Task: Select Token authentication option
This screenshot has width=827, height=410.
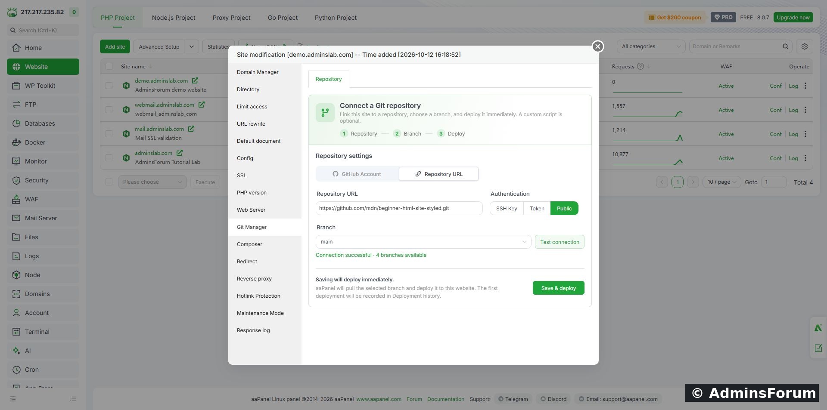Action: click(x=537, y=208)
